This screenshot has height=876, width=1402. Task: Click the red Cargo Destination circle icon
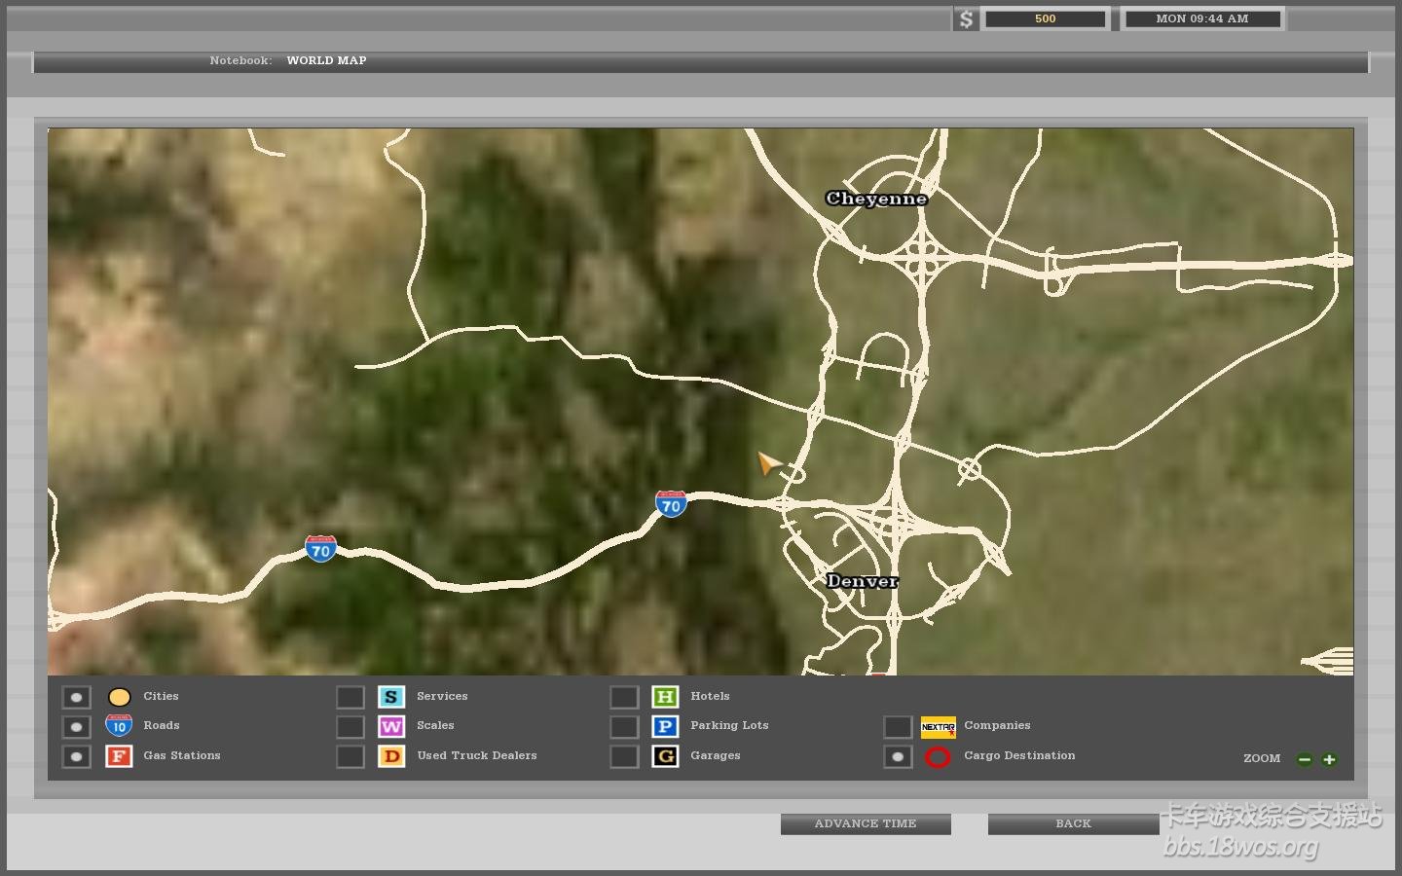tap(938, 757)
